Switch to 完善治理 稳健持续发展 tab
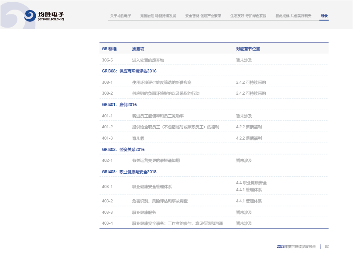Image resolution: width=353 pixels, height=260 pixels. (158, 16)
